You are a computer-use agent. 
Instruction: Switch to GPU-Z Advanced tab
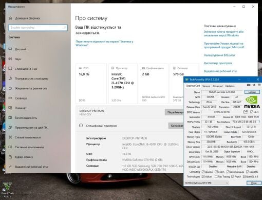pos(217,86)
